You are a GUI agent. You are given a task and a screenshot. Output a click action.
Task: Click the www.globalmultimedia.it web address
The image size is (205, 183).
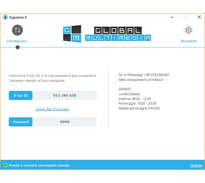point(145,80)
